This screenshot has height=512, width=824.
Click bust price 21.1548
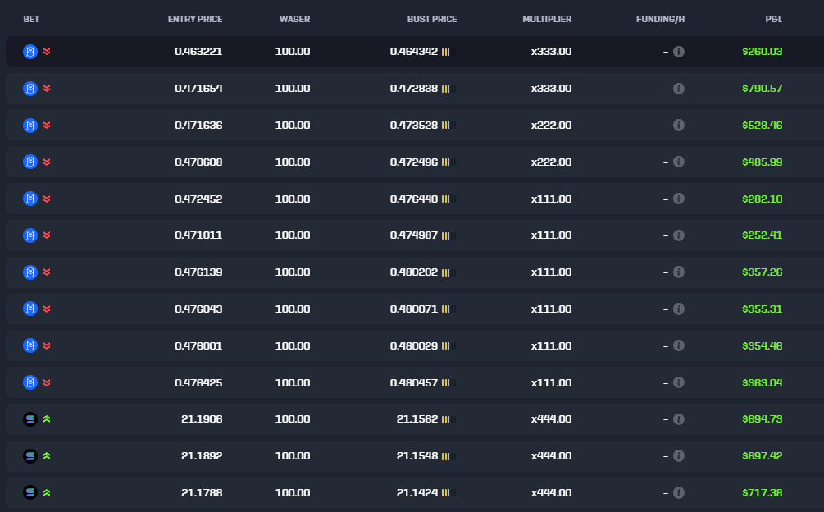417,455
